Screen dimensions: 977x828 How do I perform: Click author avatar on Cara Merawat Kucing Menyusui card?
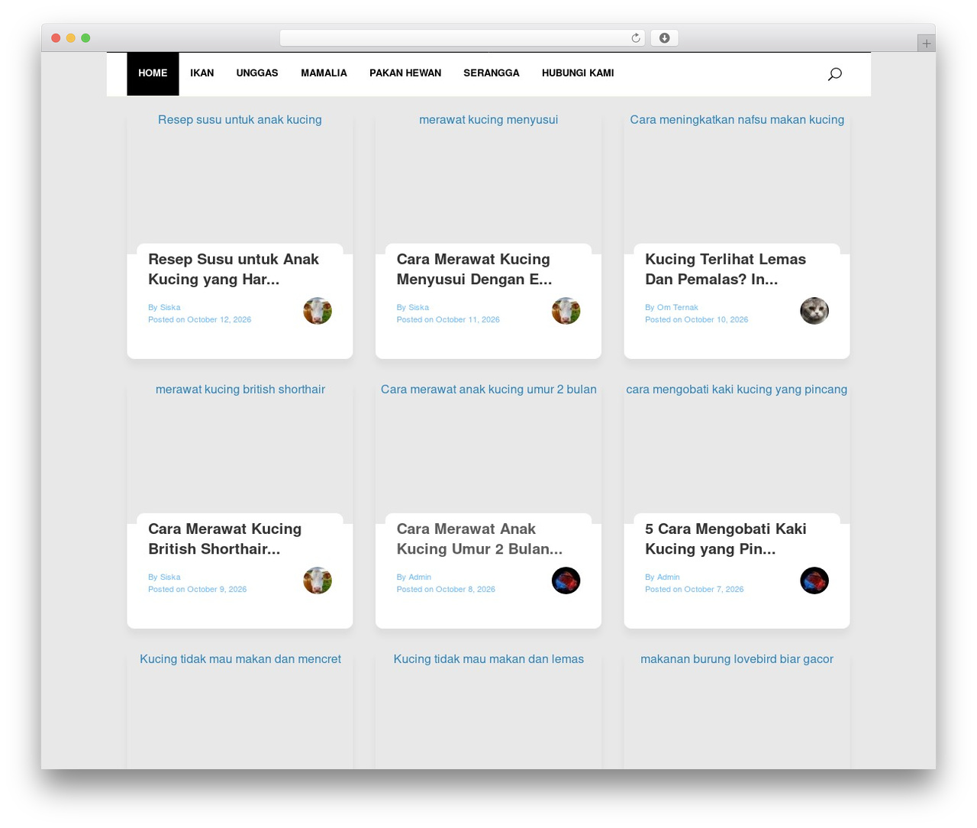(x=566, y=311)
